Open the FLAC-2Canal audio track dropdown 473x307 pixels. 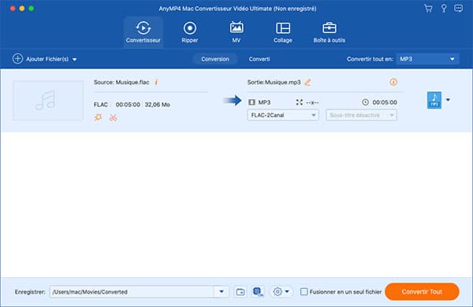pyautogui.click(x=283, y=115)
